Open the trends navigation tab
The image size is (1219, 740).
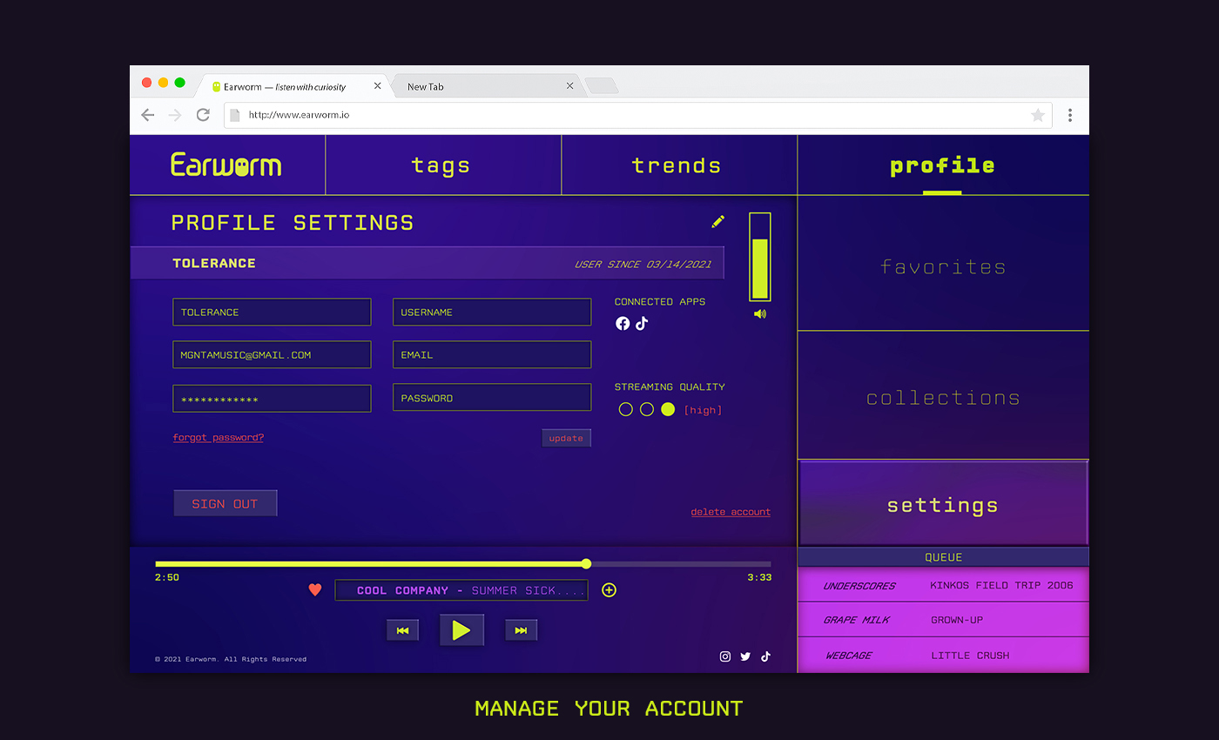click(x=679, y=165)
